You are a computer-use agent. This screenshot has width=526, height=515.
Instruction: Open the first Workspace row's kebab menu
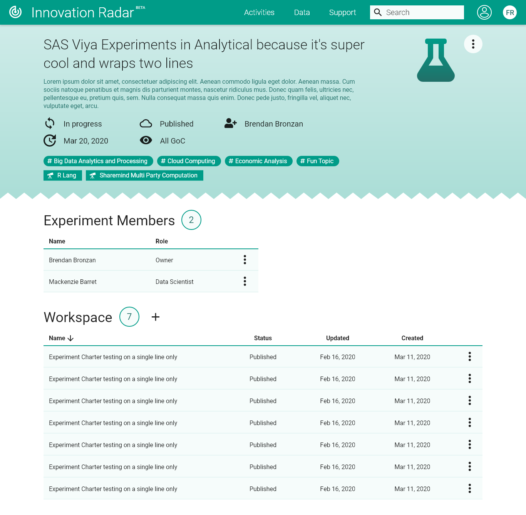click(x=470, y=356)
